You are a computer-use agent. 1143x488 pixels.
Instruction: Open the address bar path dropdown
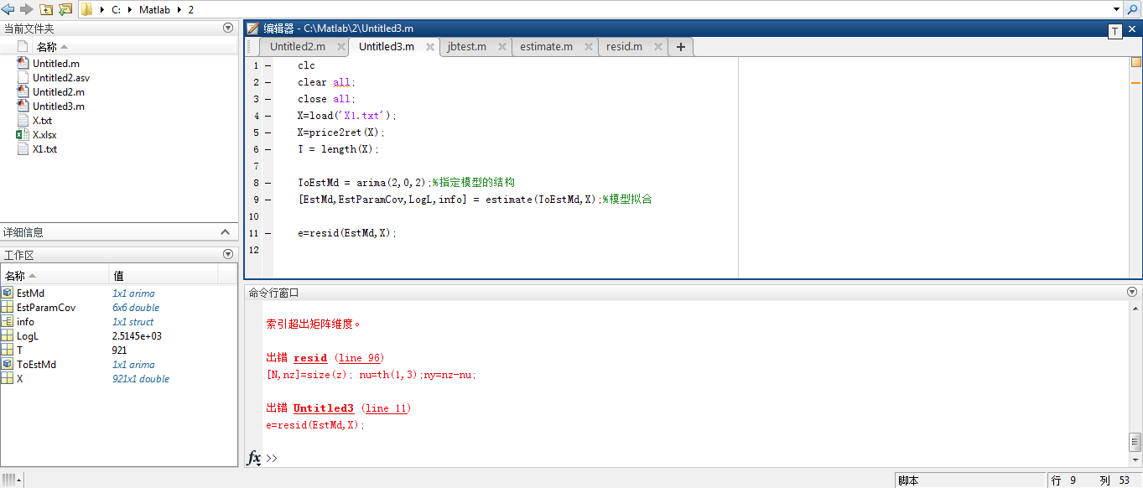tap(1116, 9)
